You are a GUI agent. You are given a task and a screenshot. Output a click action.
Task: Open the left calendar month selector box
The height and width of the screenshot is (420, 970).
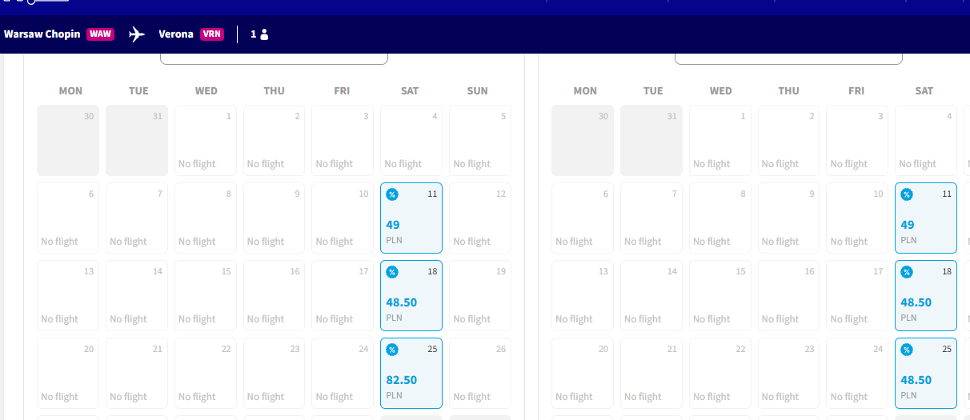[274, 58]
